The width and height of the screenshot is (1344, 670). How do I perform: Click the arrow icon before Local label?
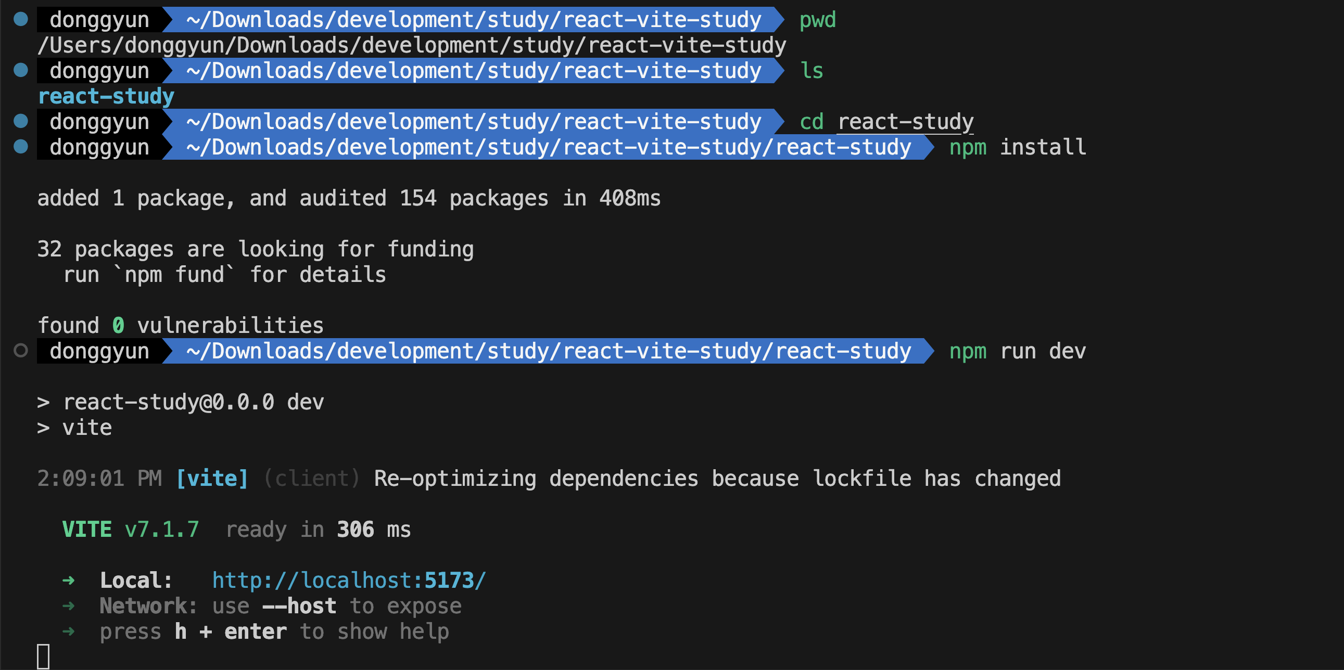pyautogui.click(x=68, y=580)
